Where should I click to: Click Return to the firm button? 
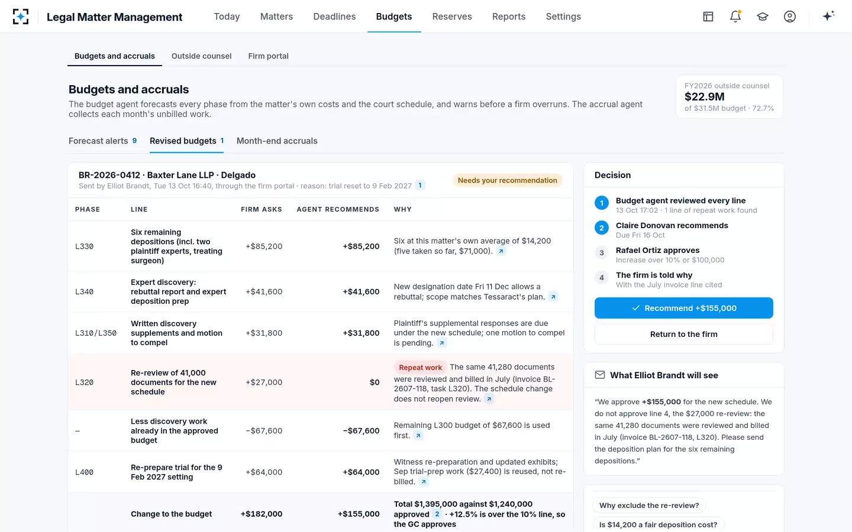tap(684, 334)
